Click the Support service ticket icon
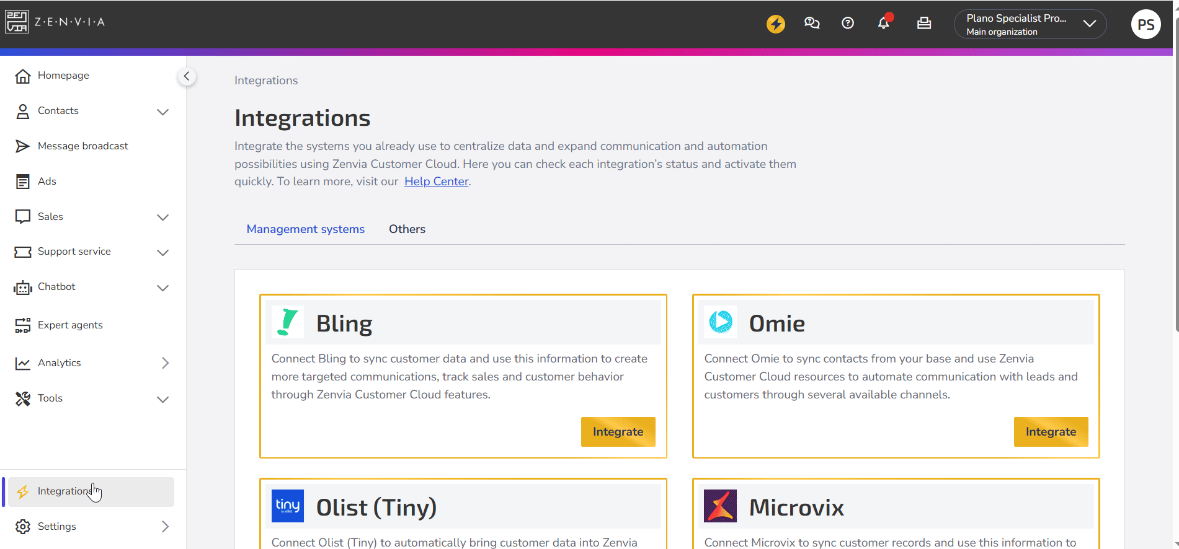 tap(23, 252)
